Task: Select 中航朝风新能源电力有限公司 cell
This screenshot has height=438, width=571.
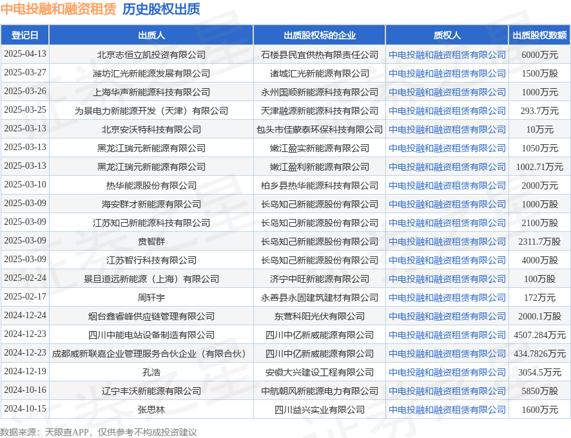Action: point(320,391)
